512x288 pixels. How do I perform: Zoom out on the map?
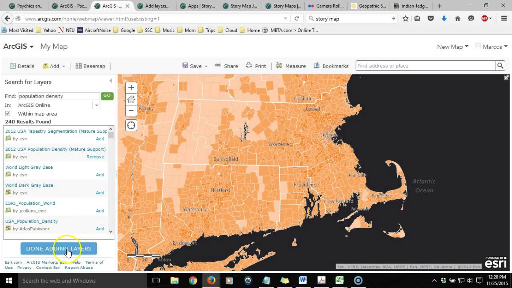tap(131, 111)
